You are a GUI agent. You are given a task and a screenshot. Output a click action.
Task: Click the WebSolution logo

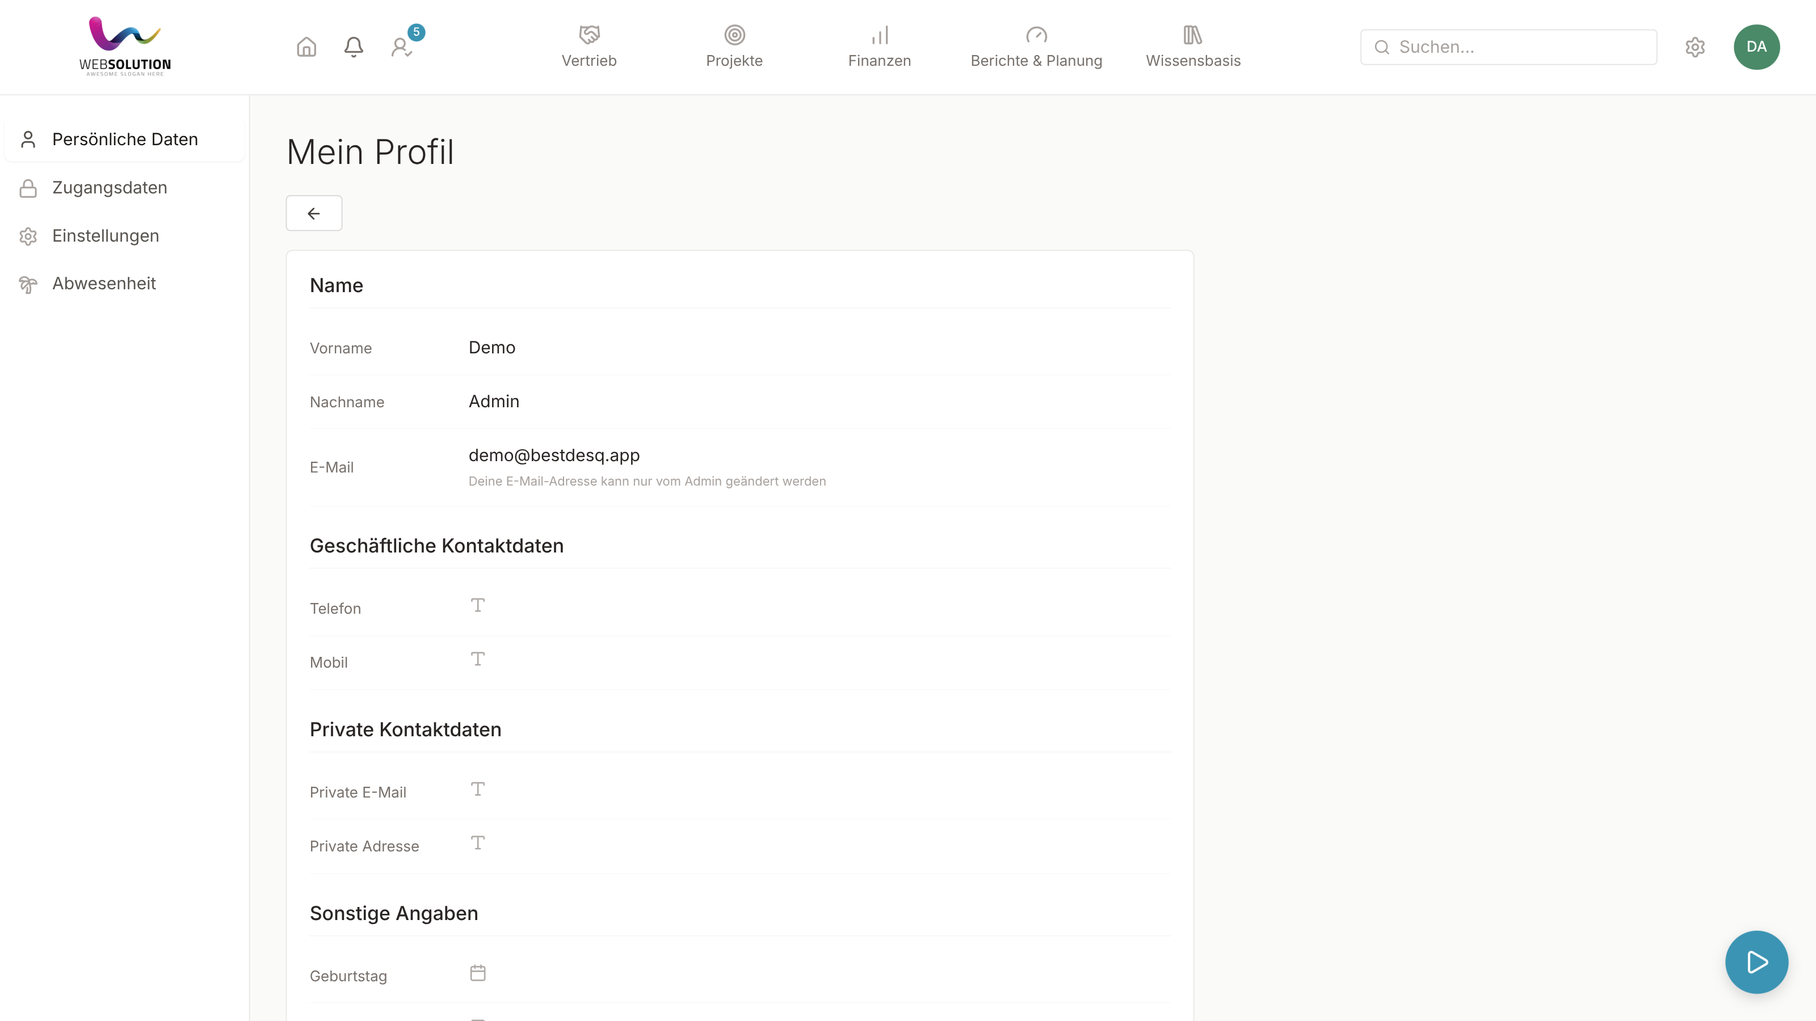[x=125, y=47]
